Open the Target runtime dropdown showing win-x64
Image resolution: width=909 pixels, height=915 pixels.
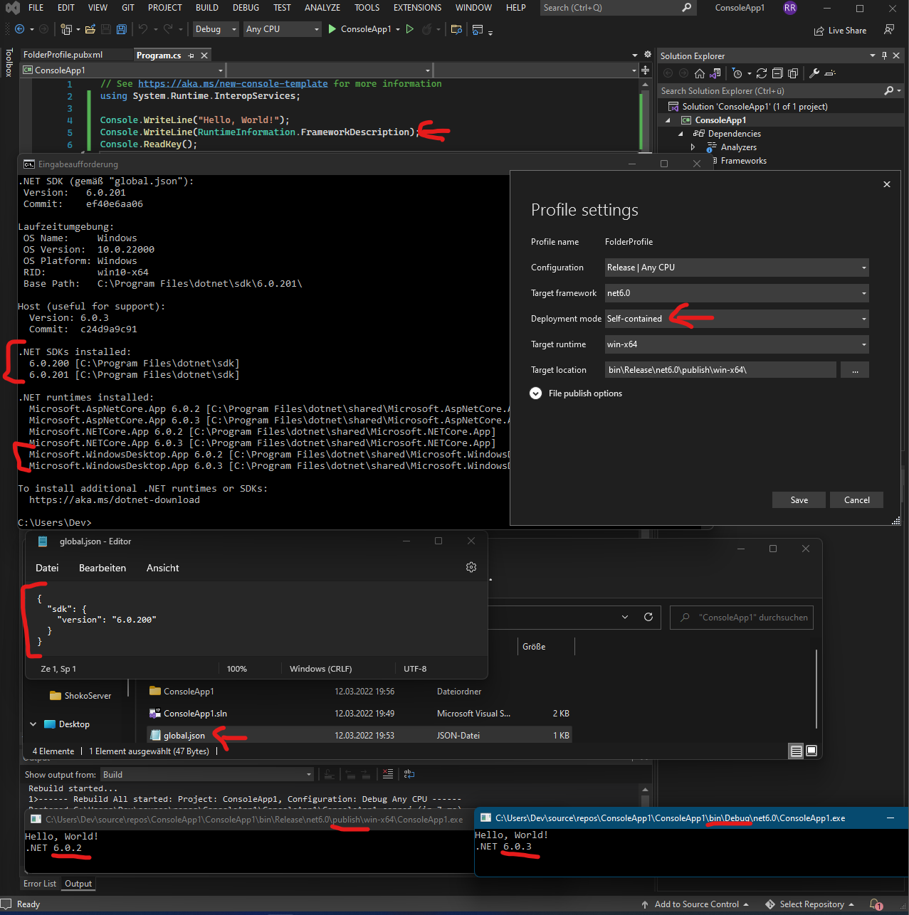[x=863, y=344]
